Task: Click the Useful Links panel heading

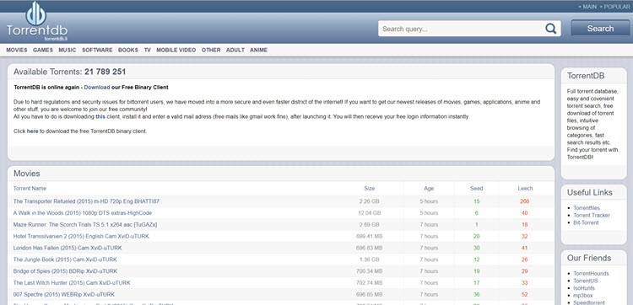Action: [x=589, y=192]
